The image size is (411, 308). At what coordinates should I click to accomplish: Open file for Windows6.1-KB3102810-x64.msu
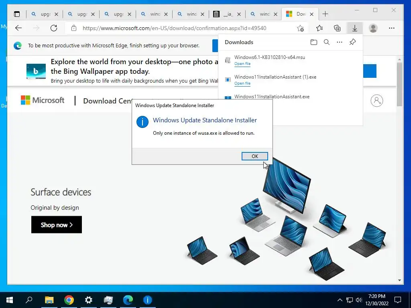[242, 64]
